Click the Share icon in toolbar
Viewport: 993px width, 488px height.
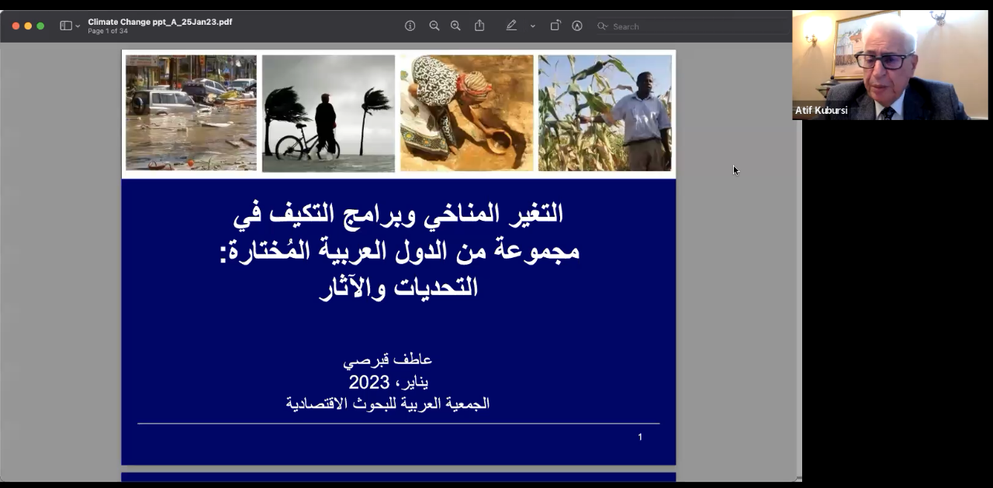click(479, 26)
